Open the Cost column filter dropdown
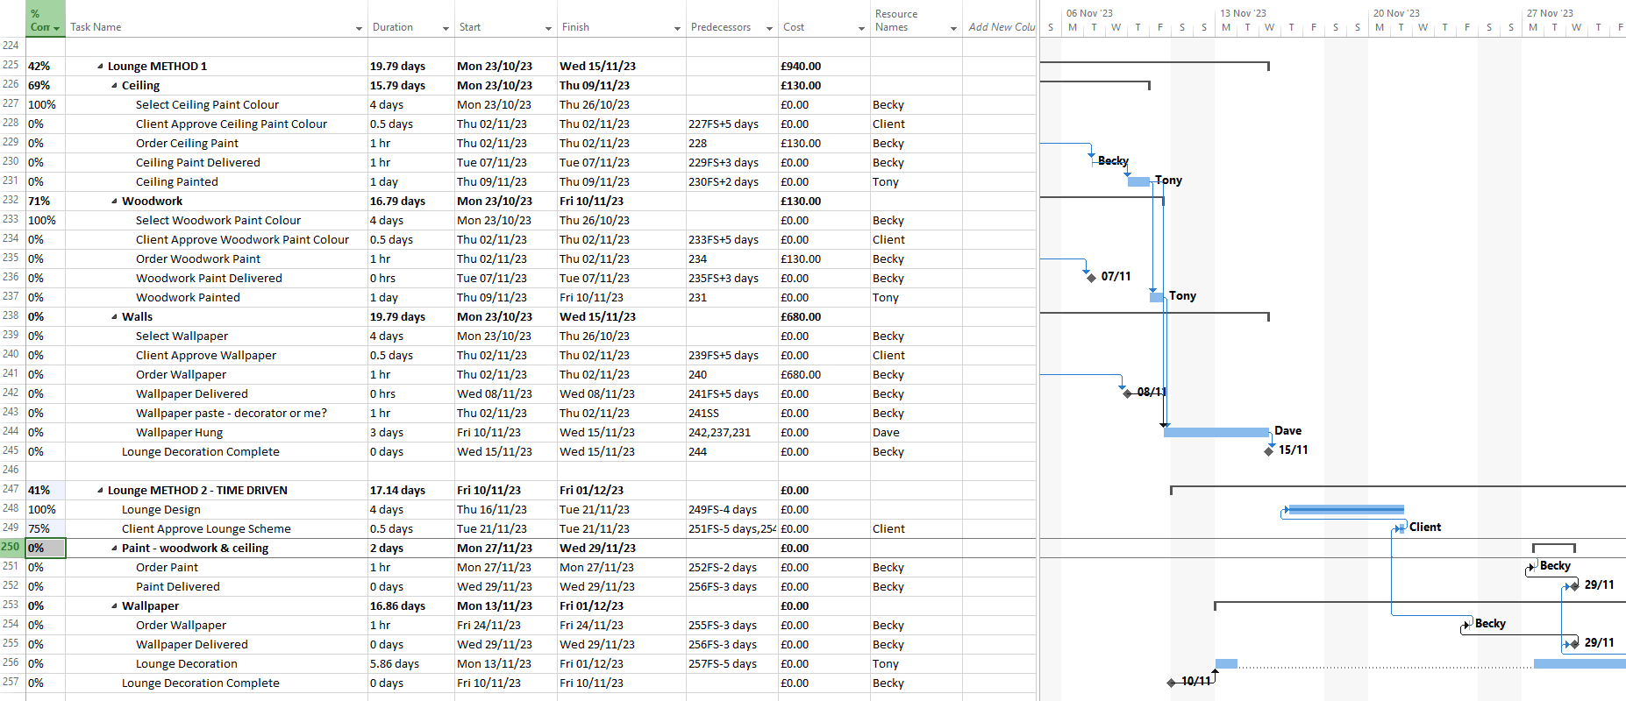Viewport: 1626px width, 701px height. [861, 29]
